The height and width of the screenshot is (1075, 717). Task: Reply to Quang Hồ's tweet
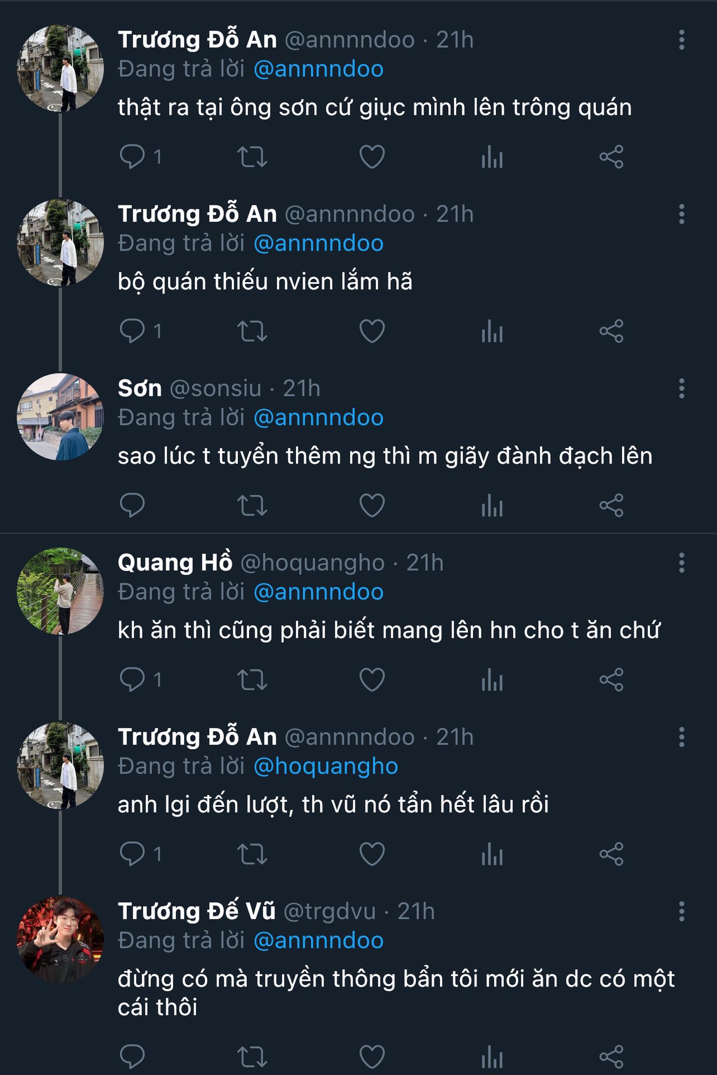[133, 680]
